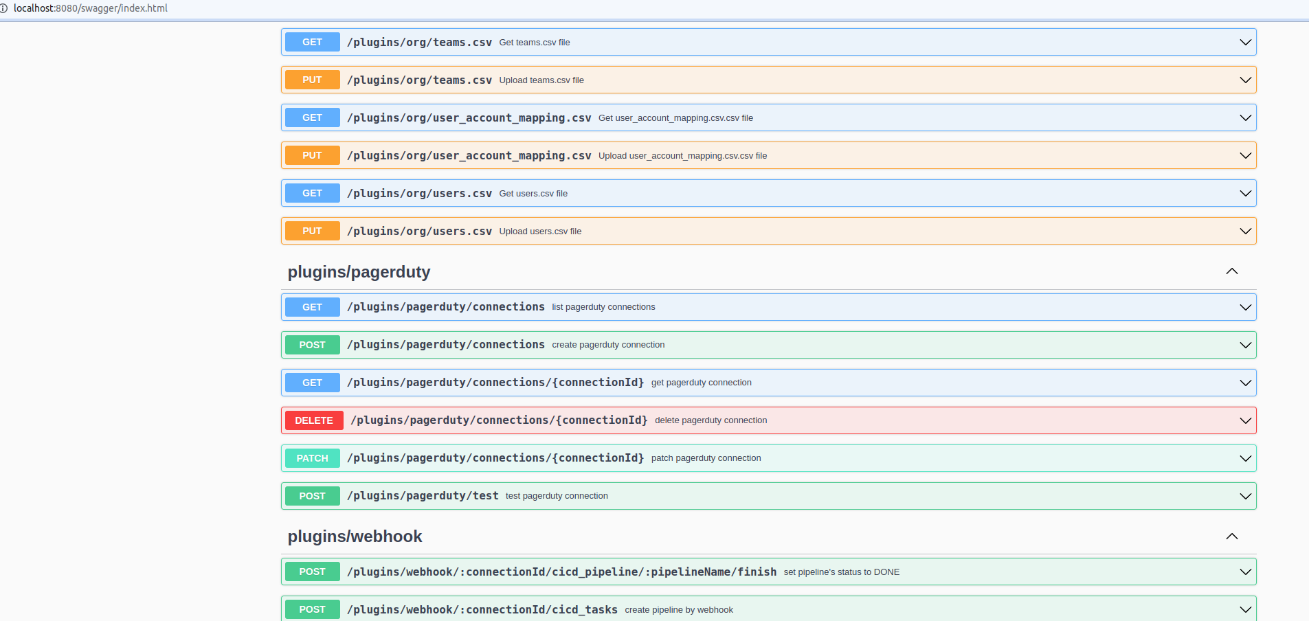
Task: Expand the GET teams.csv chevron
Action: coord(1245,42)
